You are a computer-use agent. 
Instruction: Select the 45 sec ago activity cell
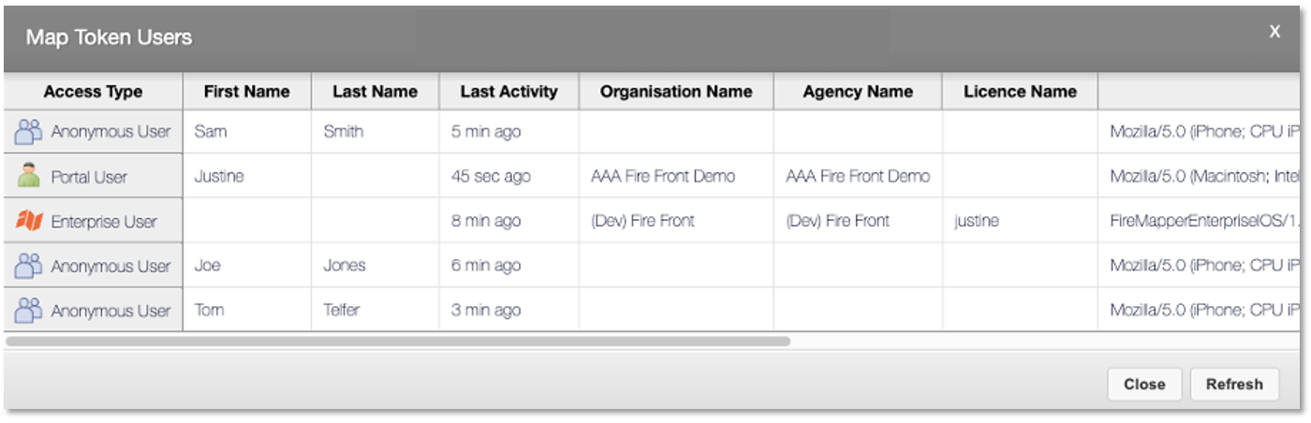pyautogui.click(x=491, y=176)
